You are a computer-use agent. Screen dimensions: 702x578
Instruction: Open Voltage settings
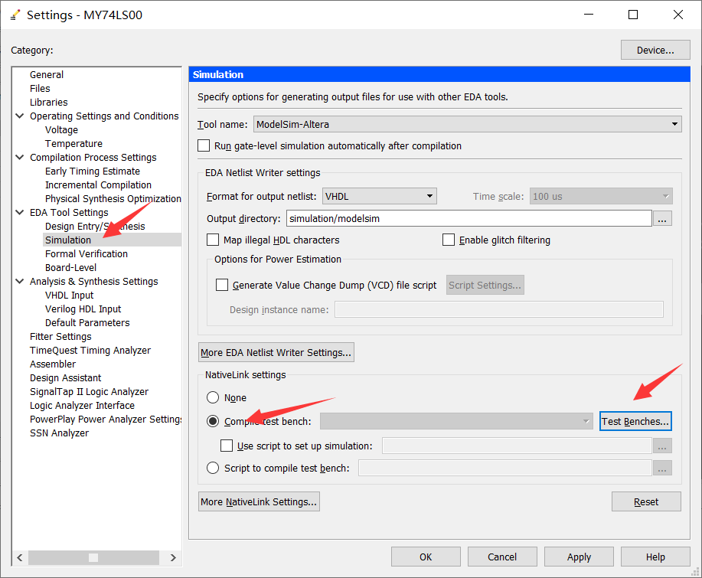(61, 130)
